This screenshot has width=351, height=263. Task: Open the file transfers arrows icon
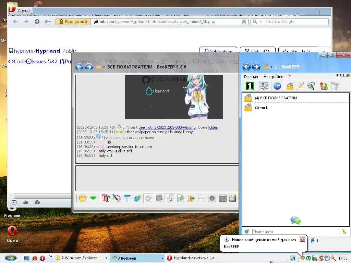point(324,86)
